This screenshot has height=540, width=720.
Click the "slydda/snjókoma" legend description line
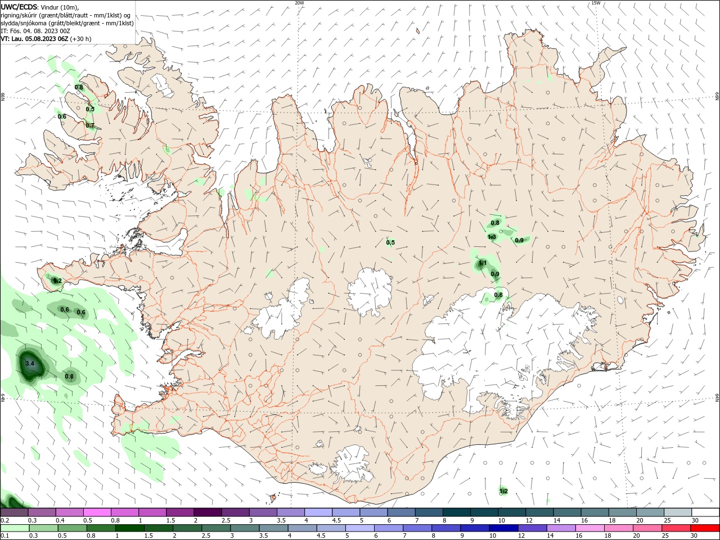(x=67, y=23)
